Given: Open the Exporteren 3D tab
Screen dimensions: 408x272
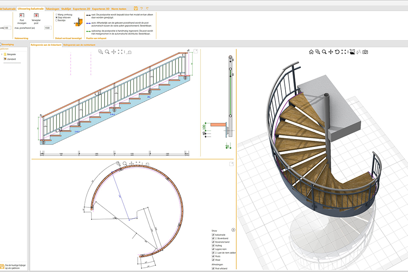Looking at the screenshot, I should click(x=101, y=9).
